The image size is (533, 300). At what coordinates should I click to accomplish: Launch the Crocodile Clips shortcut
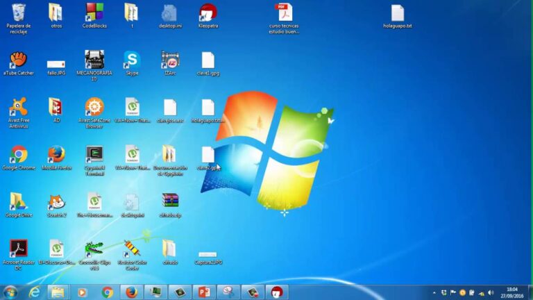tap(94, 255)
